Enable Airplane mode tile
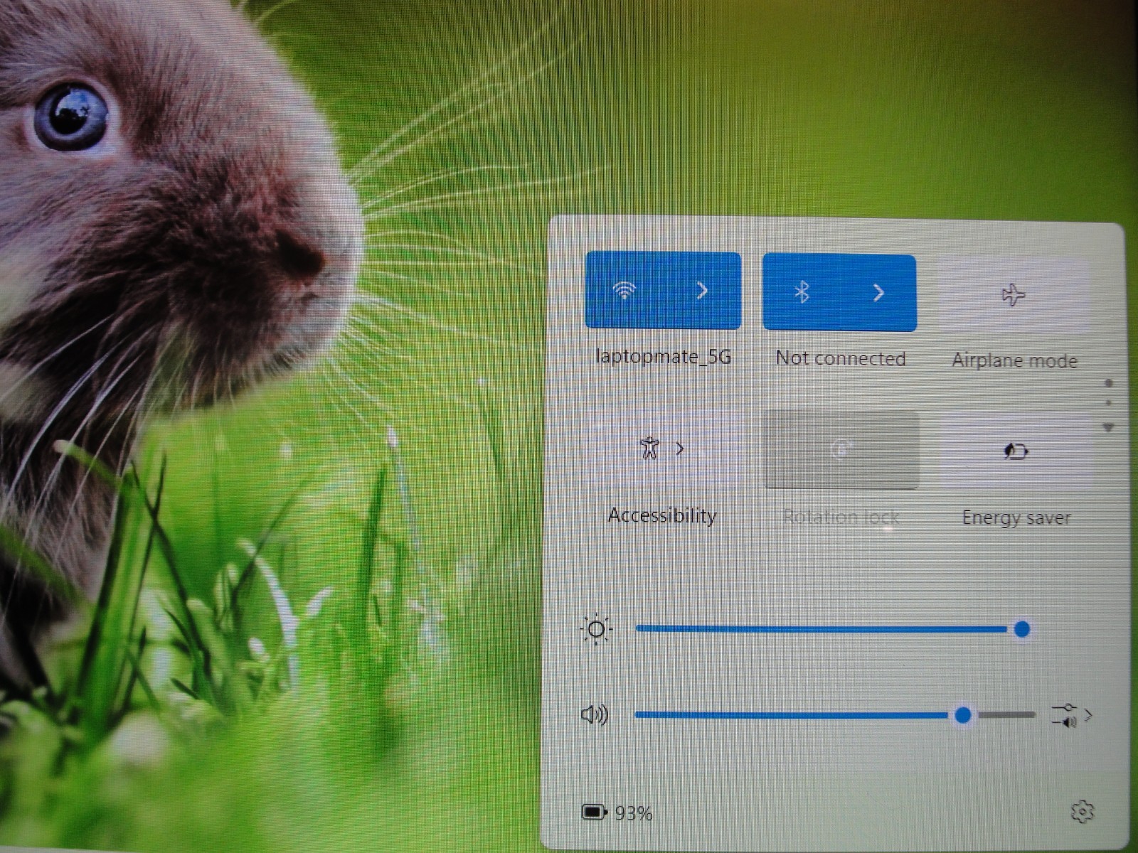This screenshot has width=1138, height=853. click(x=1014, y=294)
